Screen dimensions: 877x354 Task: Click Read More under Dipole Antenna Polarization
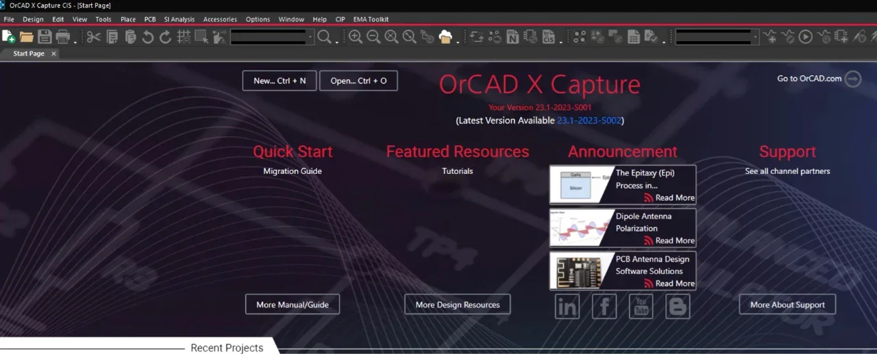coord(674,240)
